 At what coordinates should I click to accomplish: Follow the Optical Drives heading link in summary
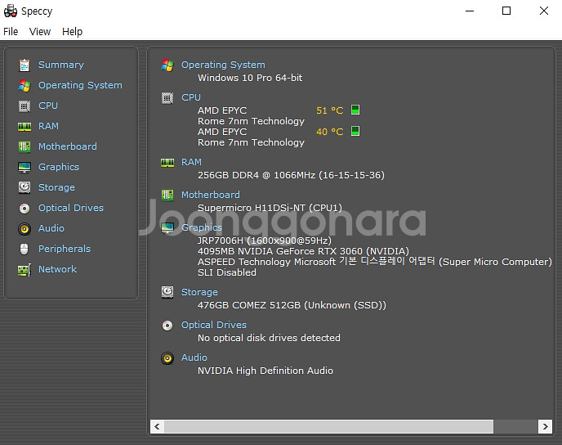pos(214,325)
